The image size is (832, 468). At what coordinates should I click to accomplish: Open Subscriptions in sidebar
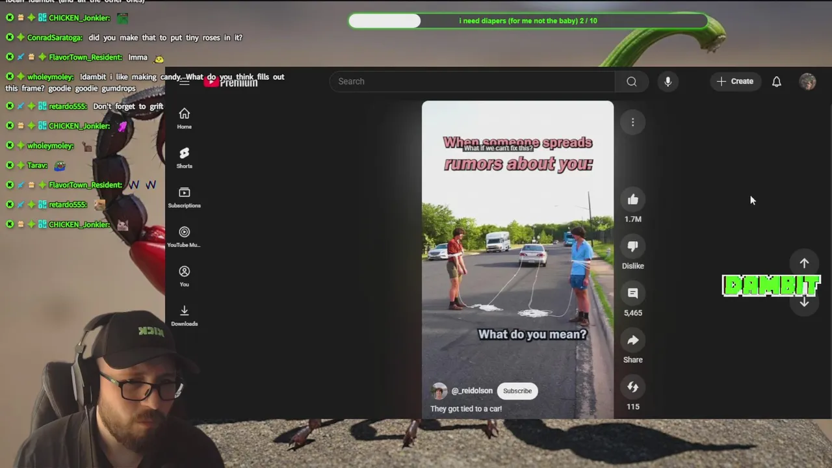(184, 198)
